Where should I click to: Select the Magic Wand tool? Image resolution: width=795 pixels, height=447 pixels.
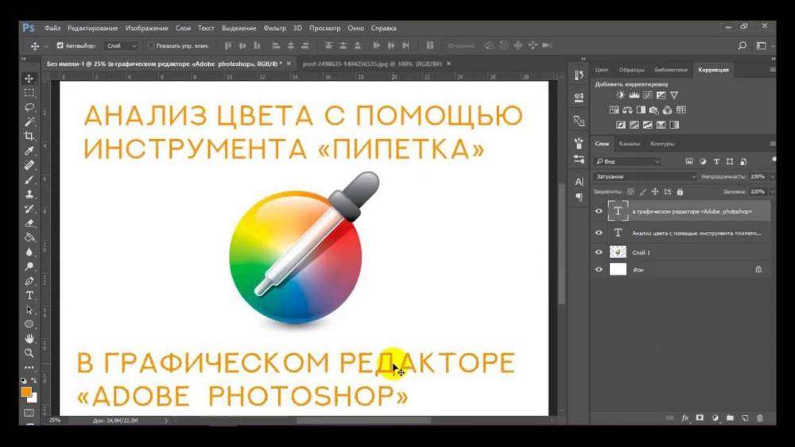point(29,121)
